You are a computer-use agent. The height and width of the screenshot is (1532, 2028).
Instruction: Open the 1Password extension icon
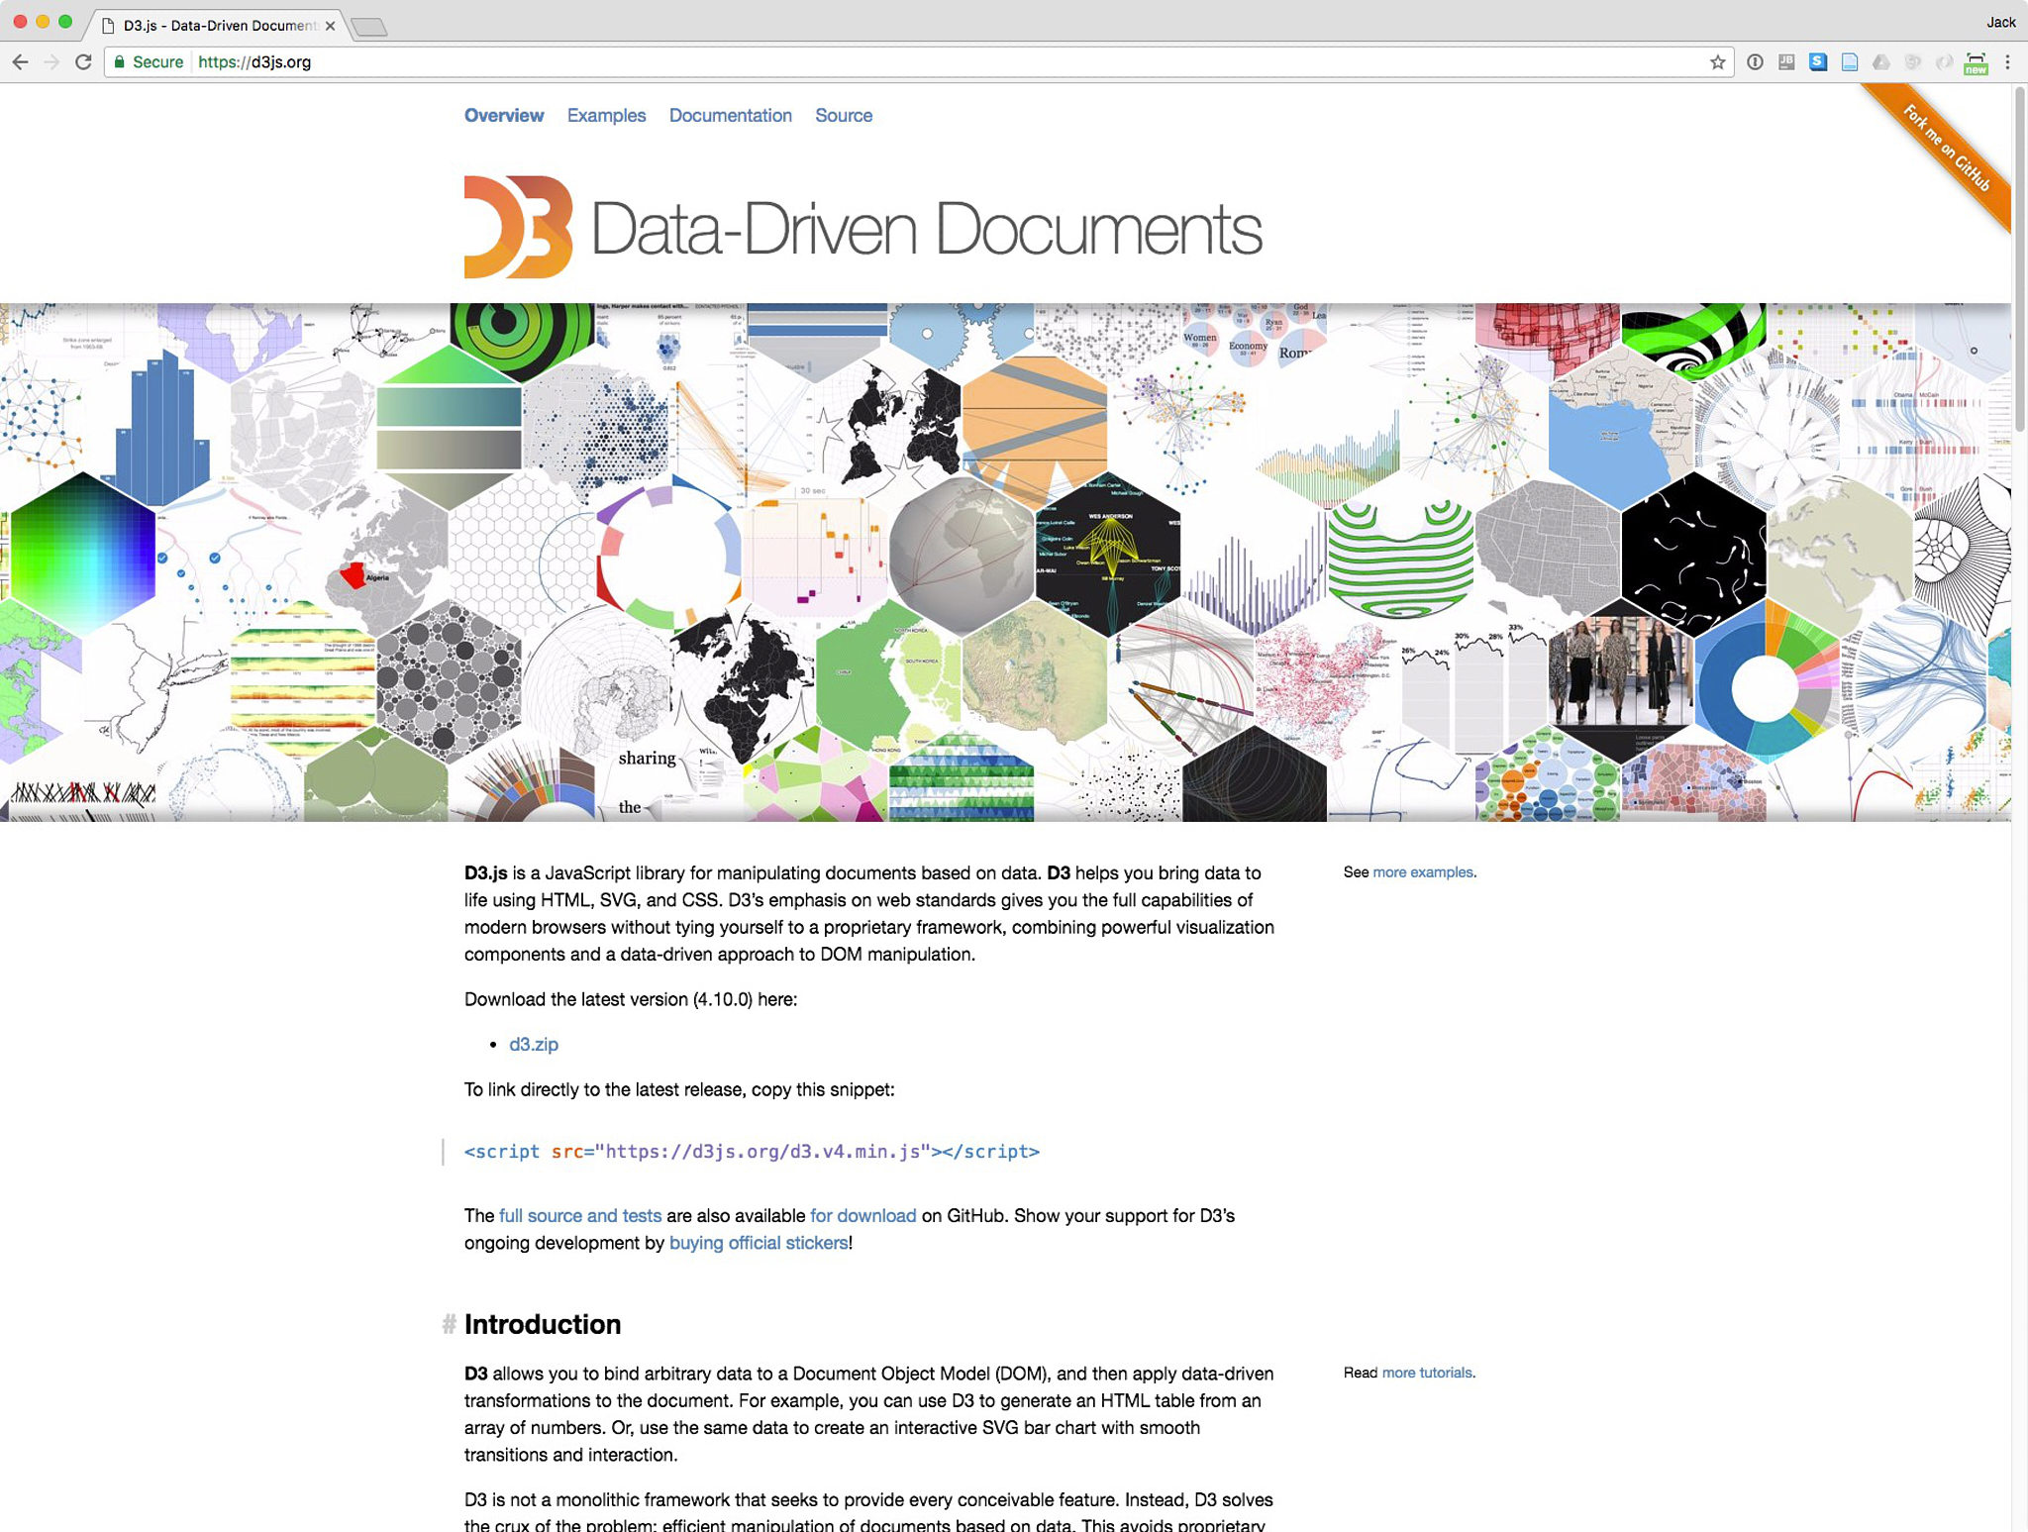pyautogui.click(x=1755, y=62)
